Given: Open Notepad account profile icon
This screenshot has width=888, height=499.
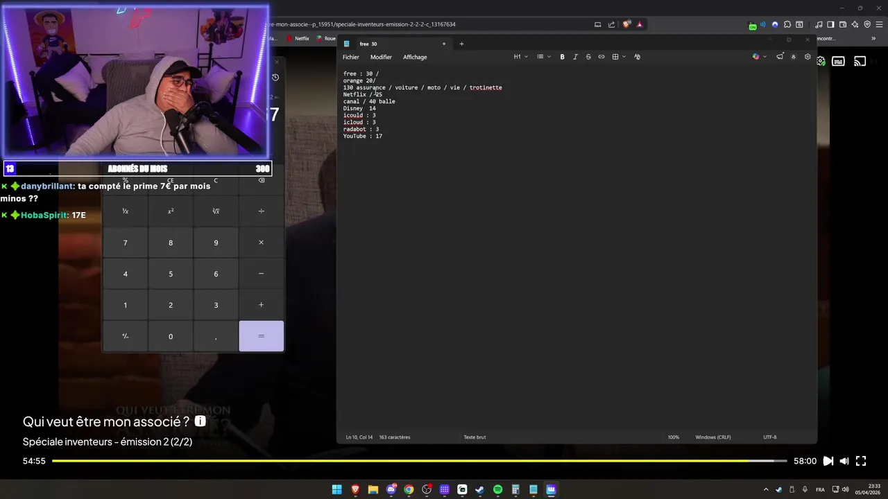Looking at the screenshot, I should 794,57.
